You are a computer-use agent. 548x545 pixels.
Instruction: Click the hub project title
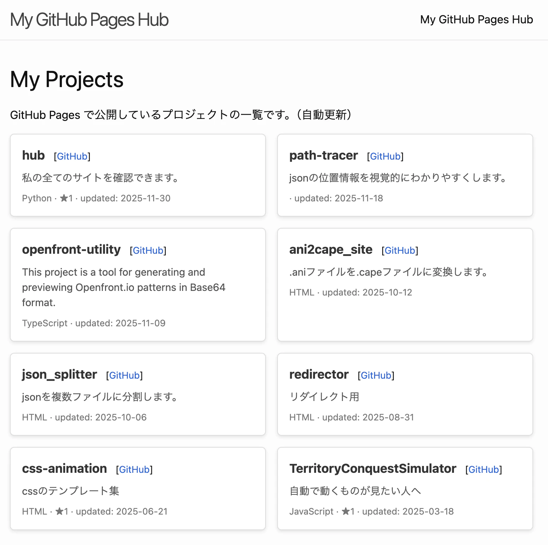click(x=34, y=155)
